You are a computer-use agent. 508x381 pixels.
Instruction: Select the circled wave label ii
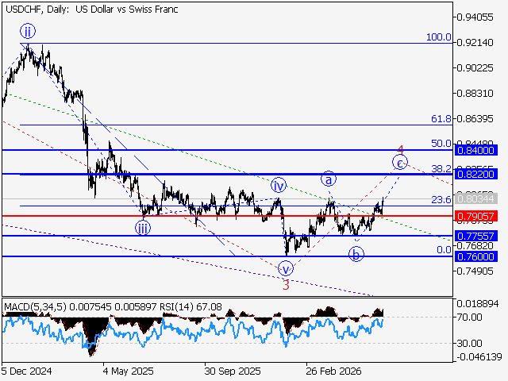click(28, 32)
